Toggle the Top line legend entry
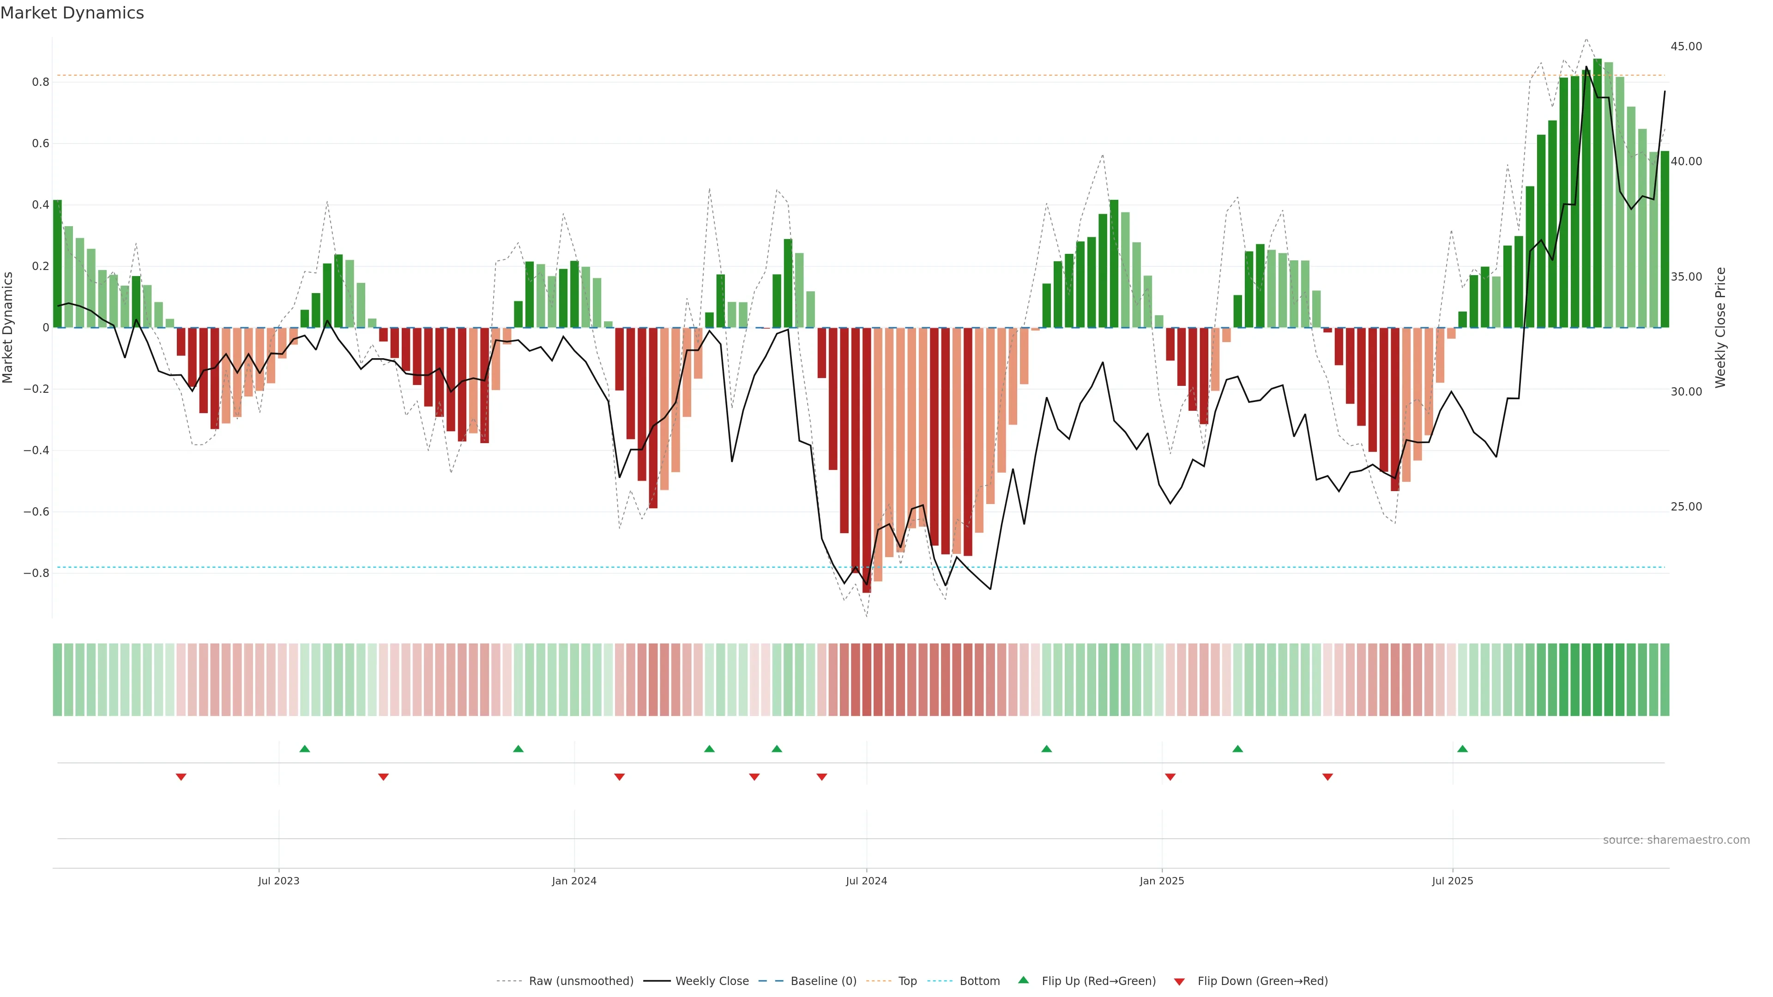This screenshot has height=997, width=1773. click(x=907, y=980)
